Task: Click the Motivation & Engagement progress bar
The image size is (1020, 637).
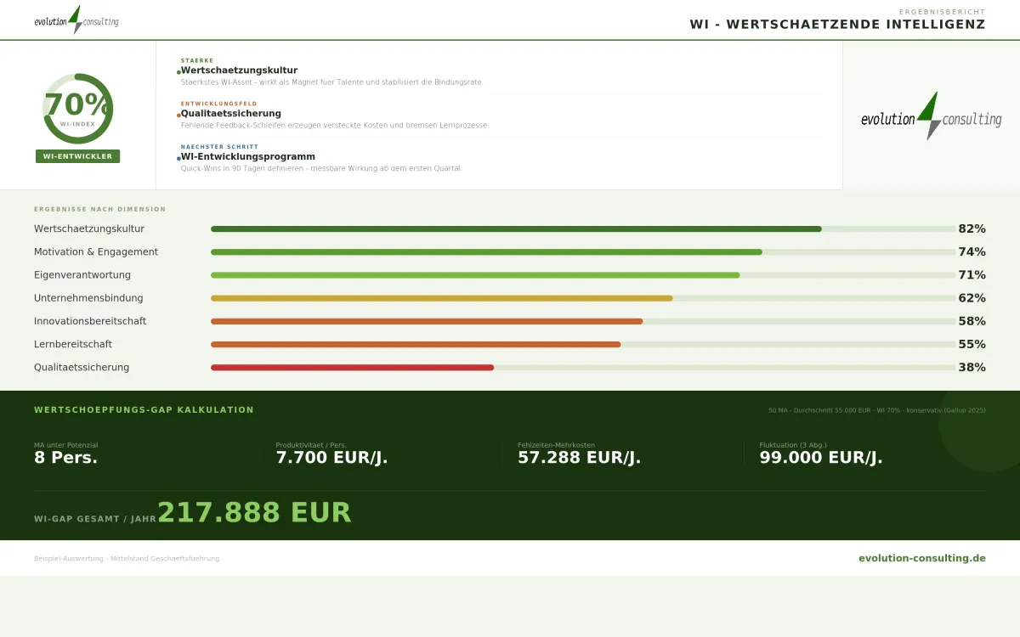Action: 583,252
